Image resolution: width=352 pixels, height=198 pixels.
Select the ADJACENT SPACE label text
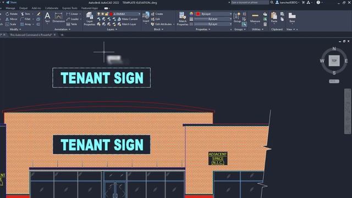point(218,158)
